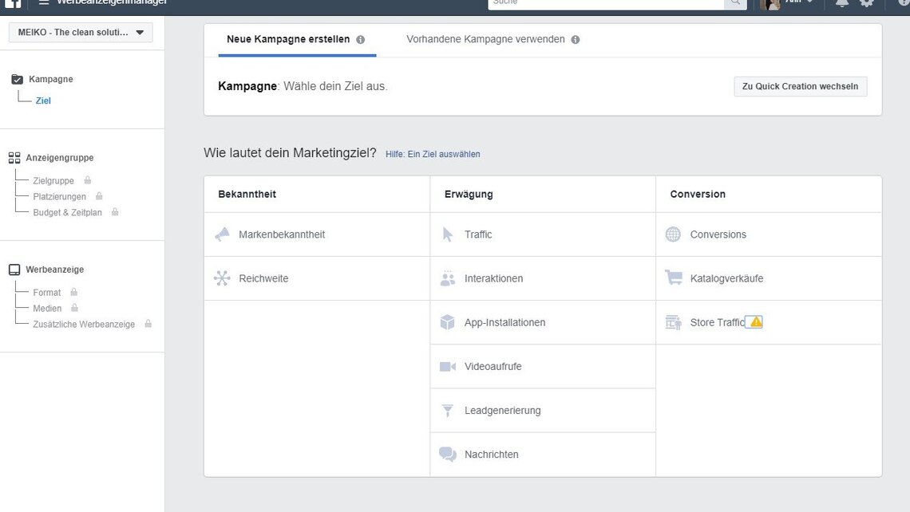The height and width of the screenshot is (512, 910).
Task: Choose the Interaktionen people icon
Action: pyautogui.click(x=449, y=278)
